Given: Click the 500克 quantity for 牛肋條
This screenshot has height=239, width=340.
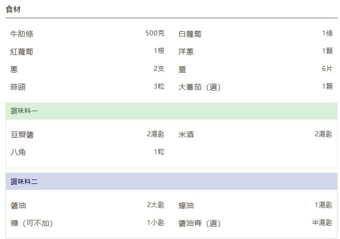Looking at the screenshot, I should [155, 33].
